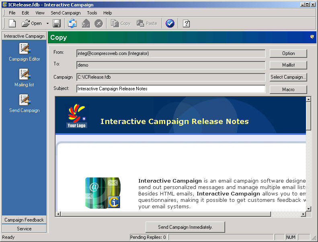The image size is (318, 242).
Task: Open the Send Campaign menu
Action: point(66,13)
